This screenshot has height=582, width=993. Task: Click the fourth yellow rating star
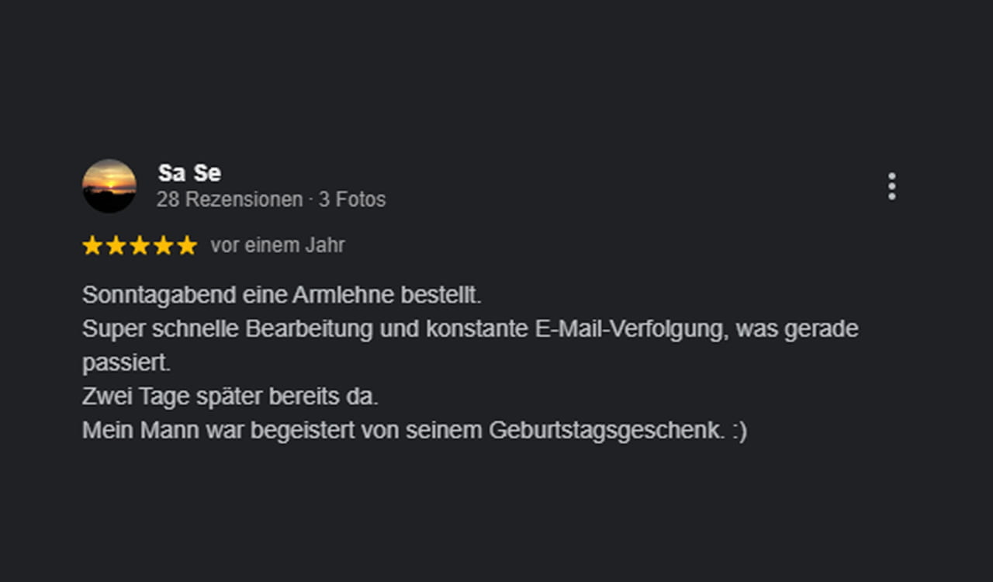[163, 246]
